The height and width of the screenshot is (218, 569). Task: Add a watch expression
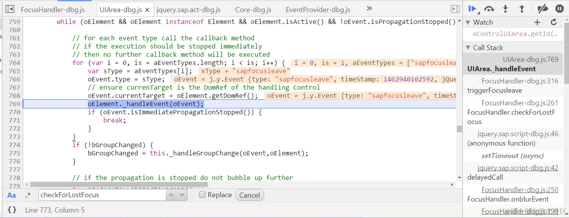(x=537, y=22)
